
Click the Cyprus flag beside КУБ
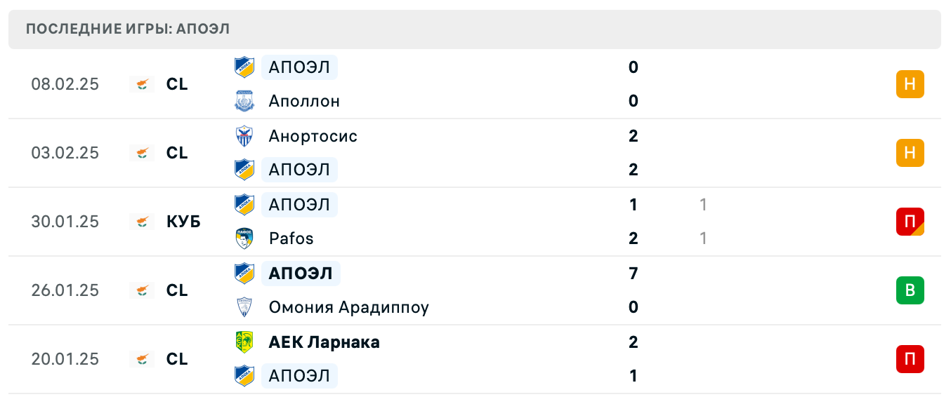pos(142,222)
